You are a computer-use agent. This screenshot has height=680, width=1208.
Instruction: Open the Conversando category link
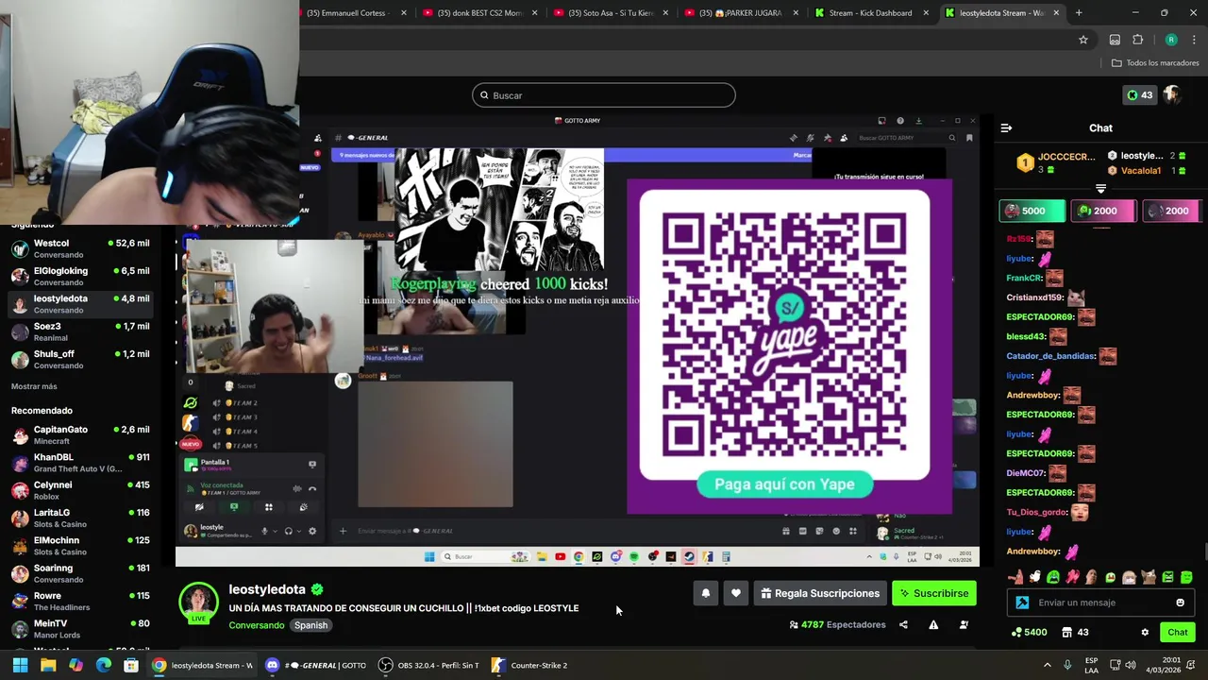click(257, 625)
